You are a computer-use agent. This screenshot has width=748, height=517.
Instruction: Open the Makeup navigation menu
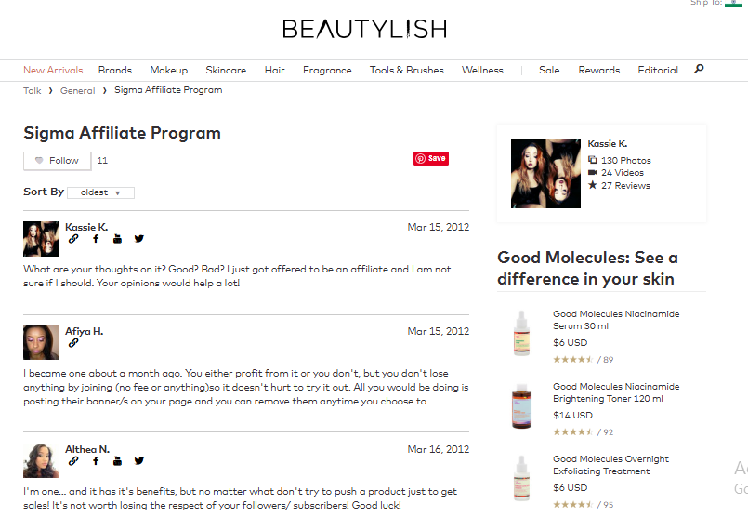[x=168, y=70]
